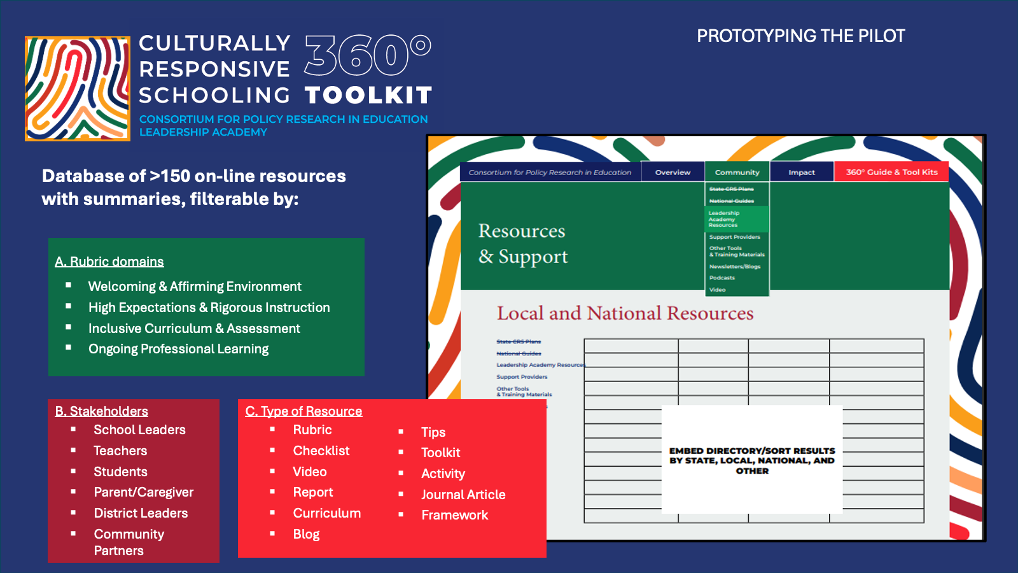Select 'Inclusive Curriculum & Assessment' bullet

click(194, 329)
